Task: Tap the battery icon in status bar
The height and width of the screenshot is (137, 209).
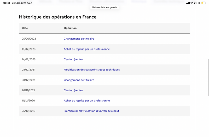Action: click(x=204, y=3)
